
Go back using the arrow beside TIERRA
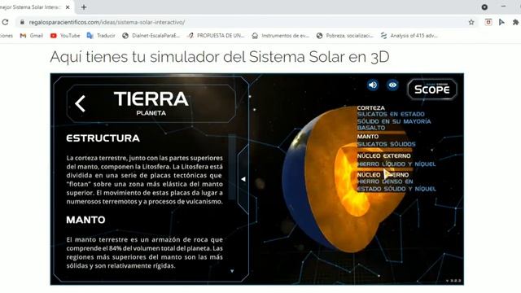(x=80, y=103)
